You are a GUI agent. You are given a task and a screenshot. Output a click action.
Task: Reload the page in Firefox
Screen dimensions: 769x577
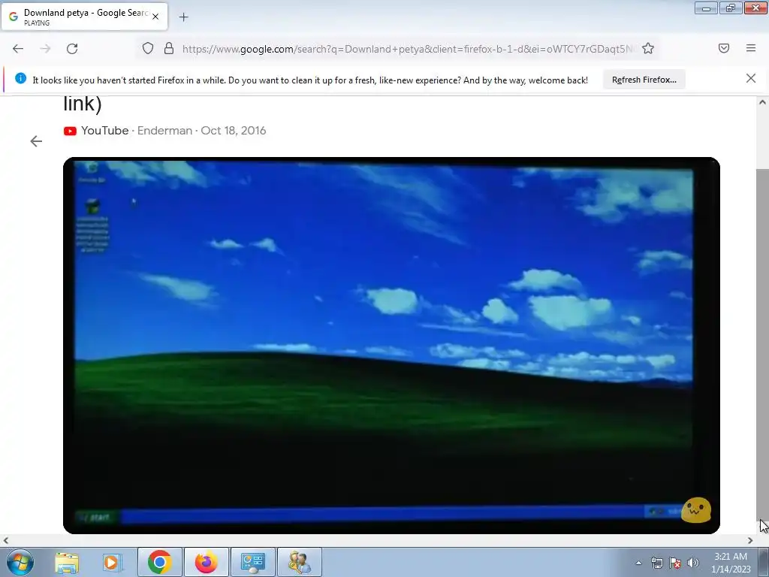tap(72, 49)
